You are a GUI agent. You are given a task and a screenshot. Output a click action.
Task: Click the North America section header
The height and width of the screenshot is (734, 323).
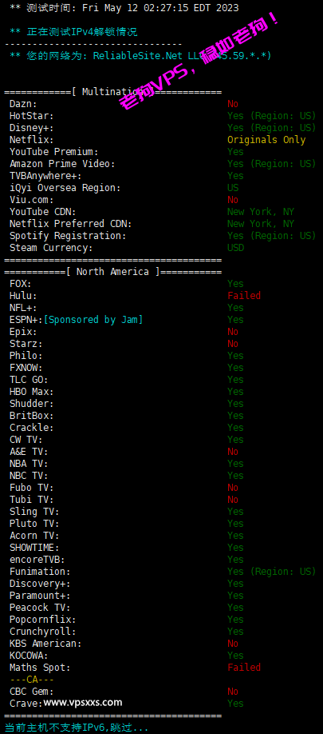point(112,272)
